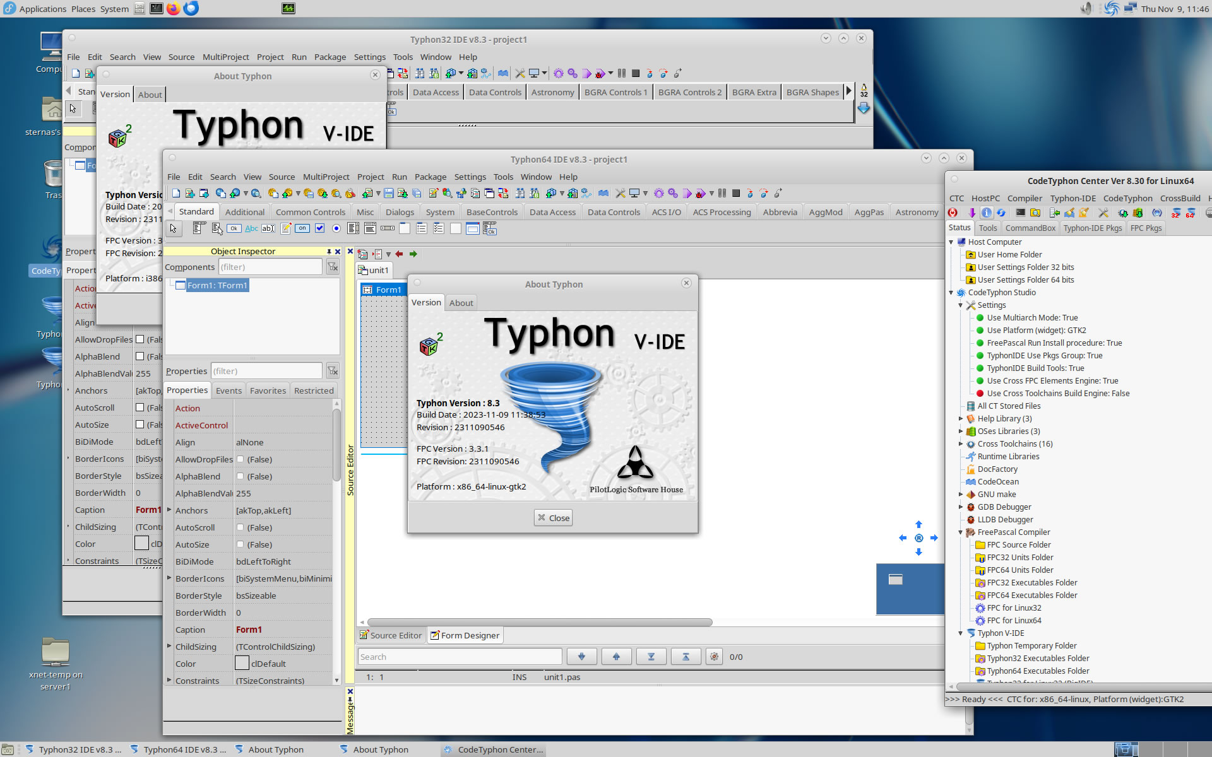Expand Anchors property in Typhon64 inspector

coord(169,510)
